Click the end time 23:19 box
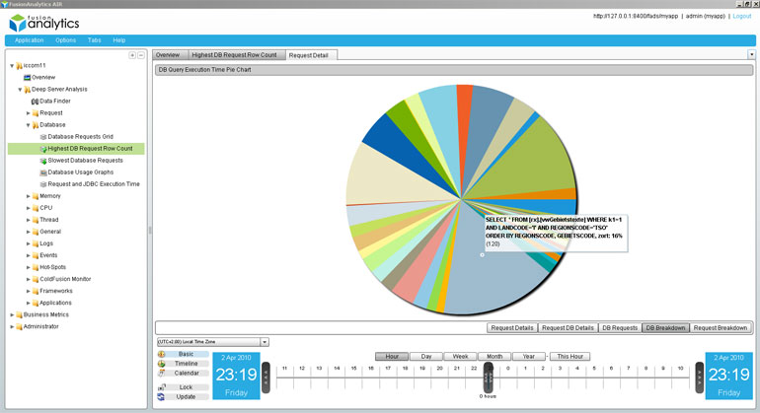760x413 pixels. click(x=728, y=376)
